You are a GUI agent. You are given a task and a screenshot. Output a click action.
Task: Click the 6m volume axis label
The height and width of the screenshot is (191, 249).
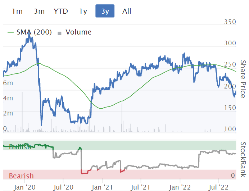point(8,83)
